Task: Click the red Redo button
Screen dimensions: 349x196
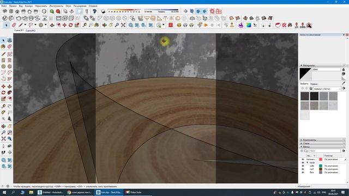Action: [x=58, y=11]
